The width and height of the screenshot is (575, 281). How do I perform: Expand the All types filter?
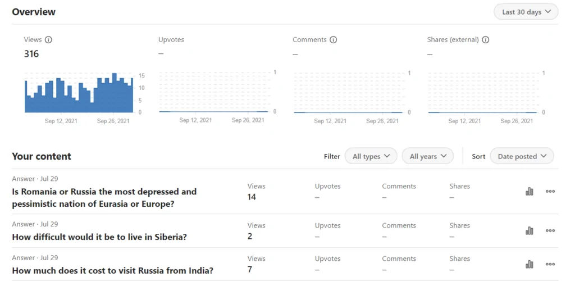pos(371,156)
